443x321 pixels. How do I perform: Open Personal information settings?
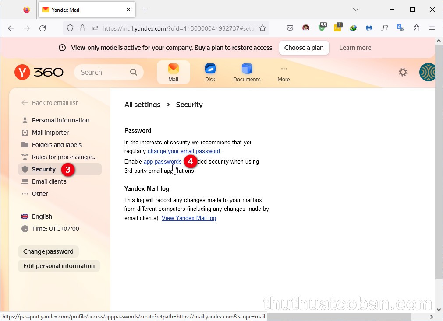(60, 120)
